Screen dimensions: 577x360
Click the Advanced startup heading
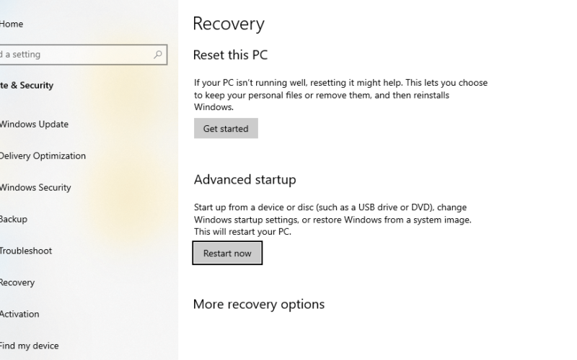coord(245,179)
